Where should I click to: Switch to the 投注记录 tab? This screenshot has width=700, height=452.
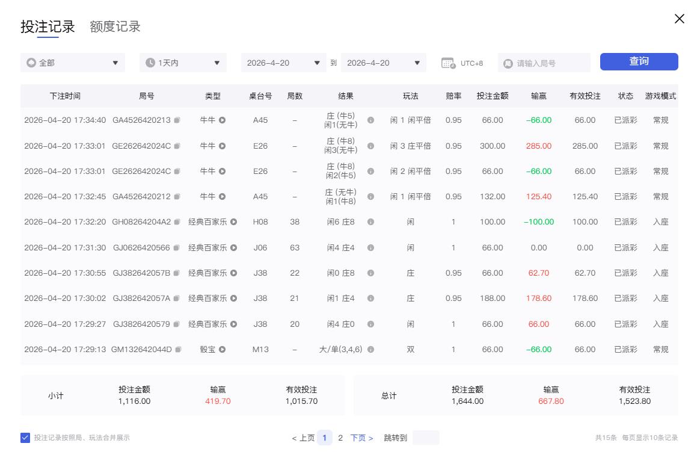[48, 26]
